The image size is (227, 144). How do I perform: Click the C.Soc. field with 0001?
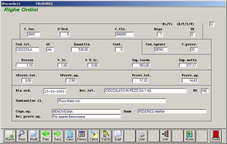[33, 34]
